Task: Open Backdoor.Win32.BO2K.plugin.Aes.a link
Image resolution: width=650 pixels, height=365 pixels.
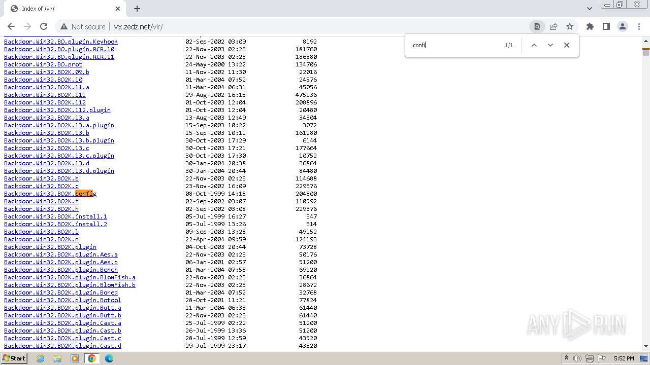Action: pyautogui.click(x=61, y=254)
